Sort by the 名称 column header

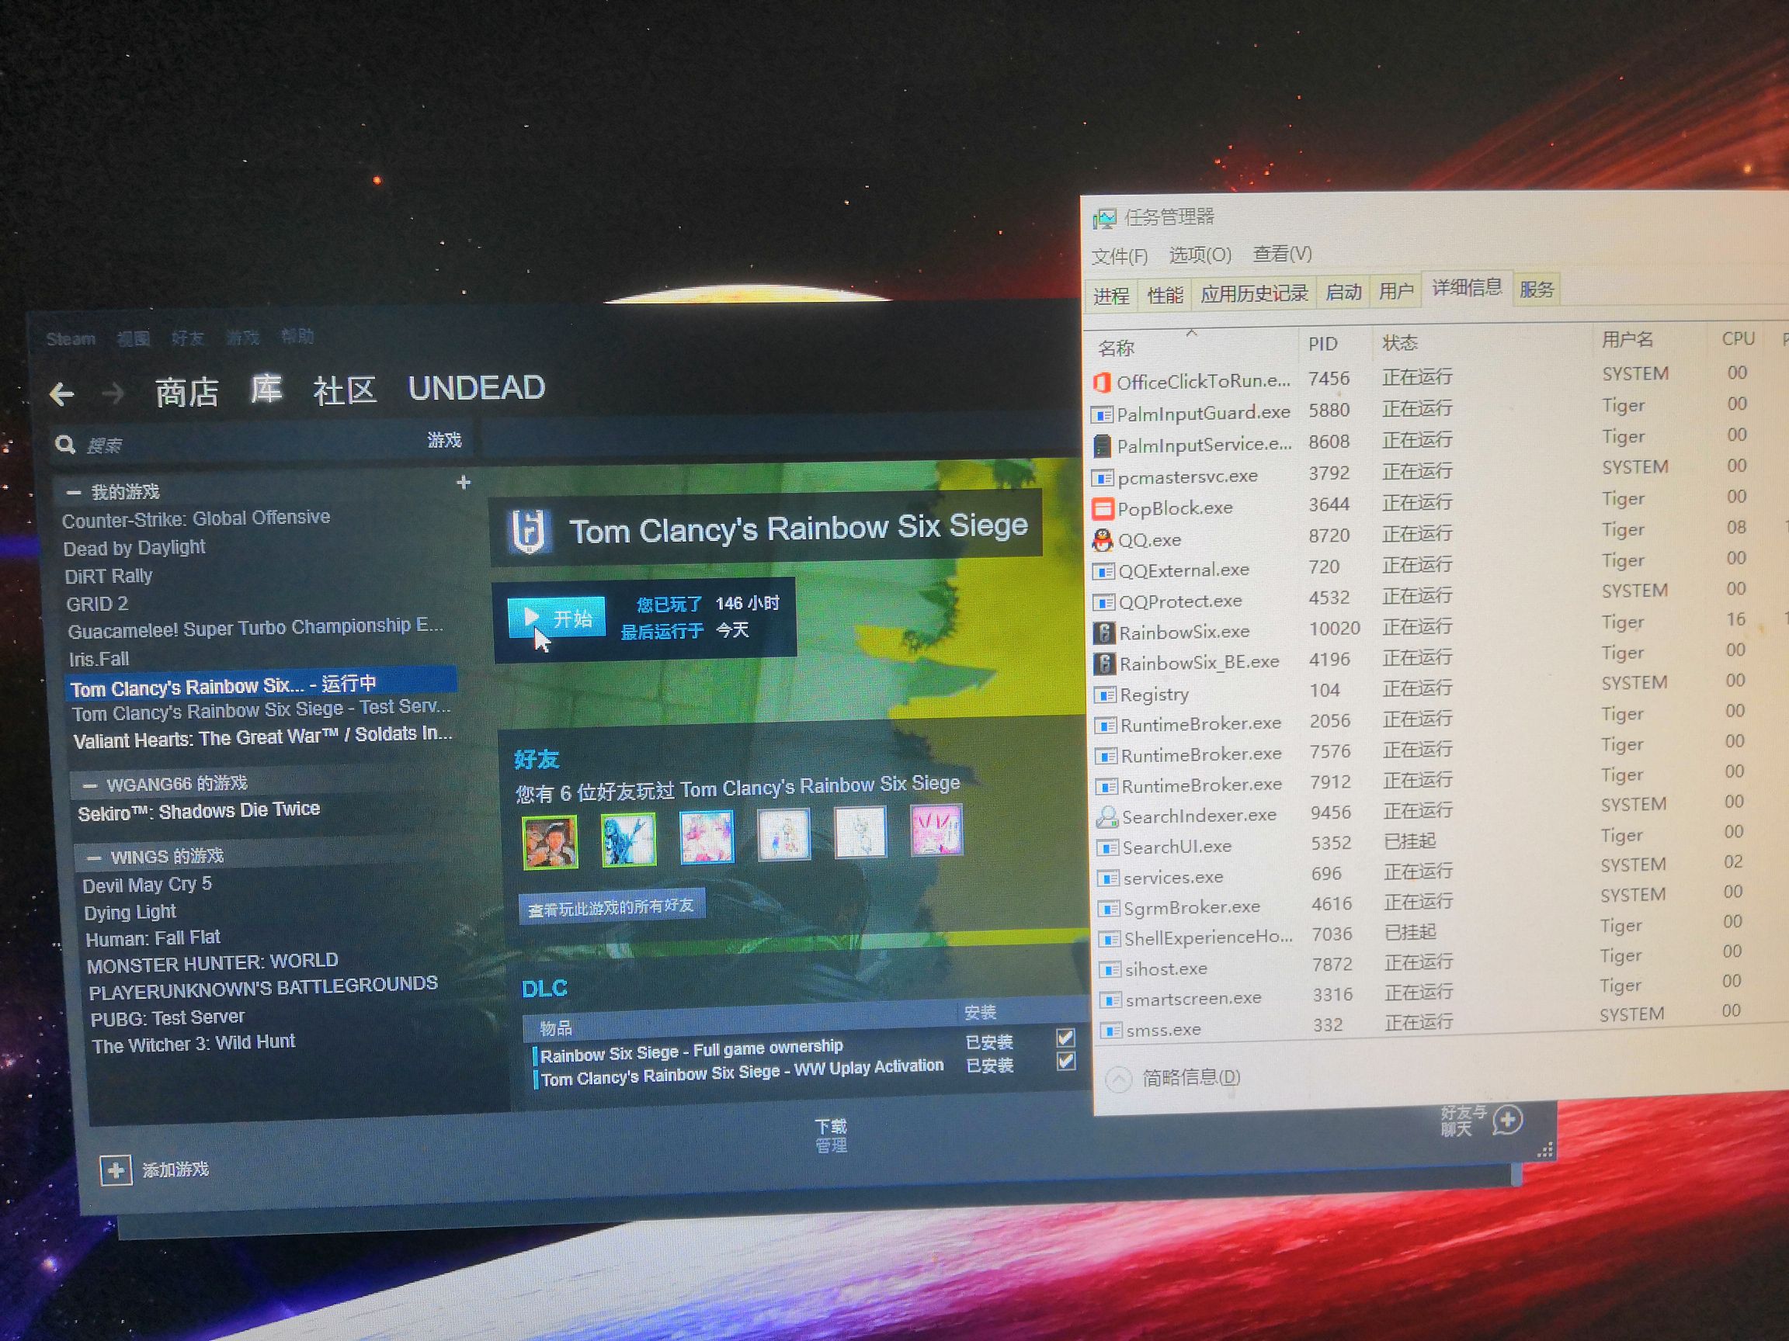click(1116, 348)
